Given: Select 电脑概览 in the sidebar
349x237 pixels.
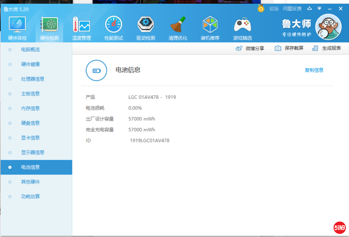Looking at the screenshot, I should coord(30,50).
